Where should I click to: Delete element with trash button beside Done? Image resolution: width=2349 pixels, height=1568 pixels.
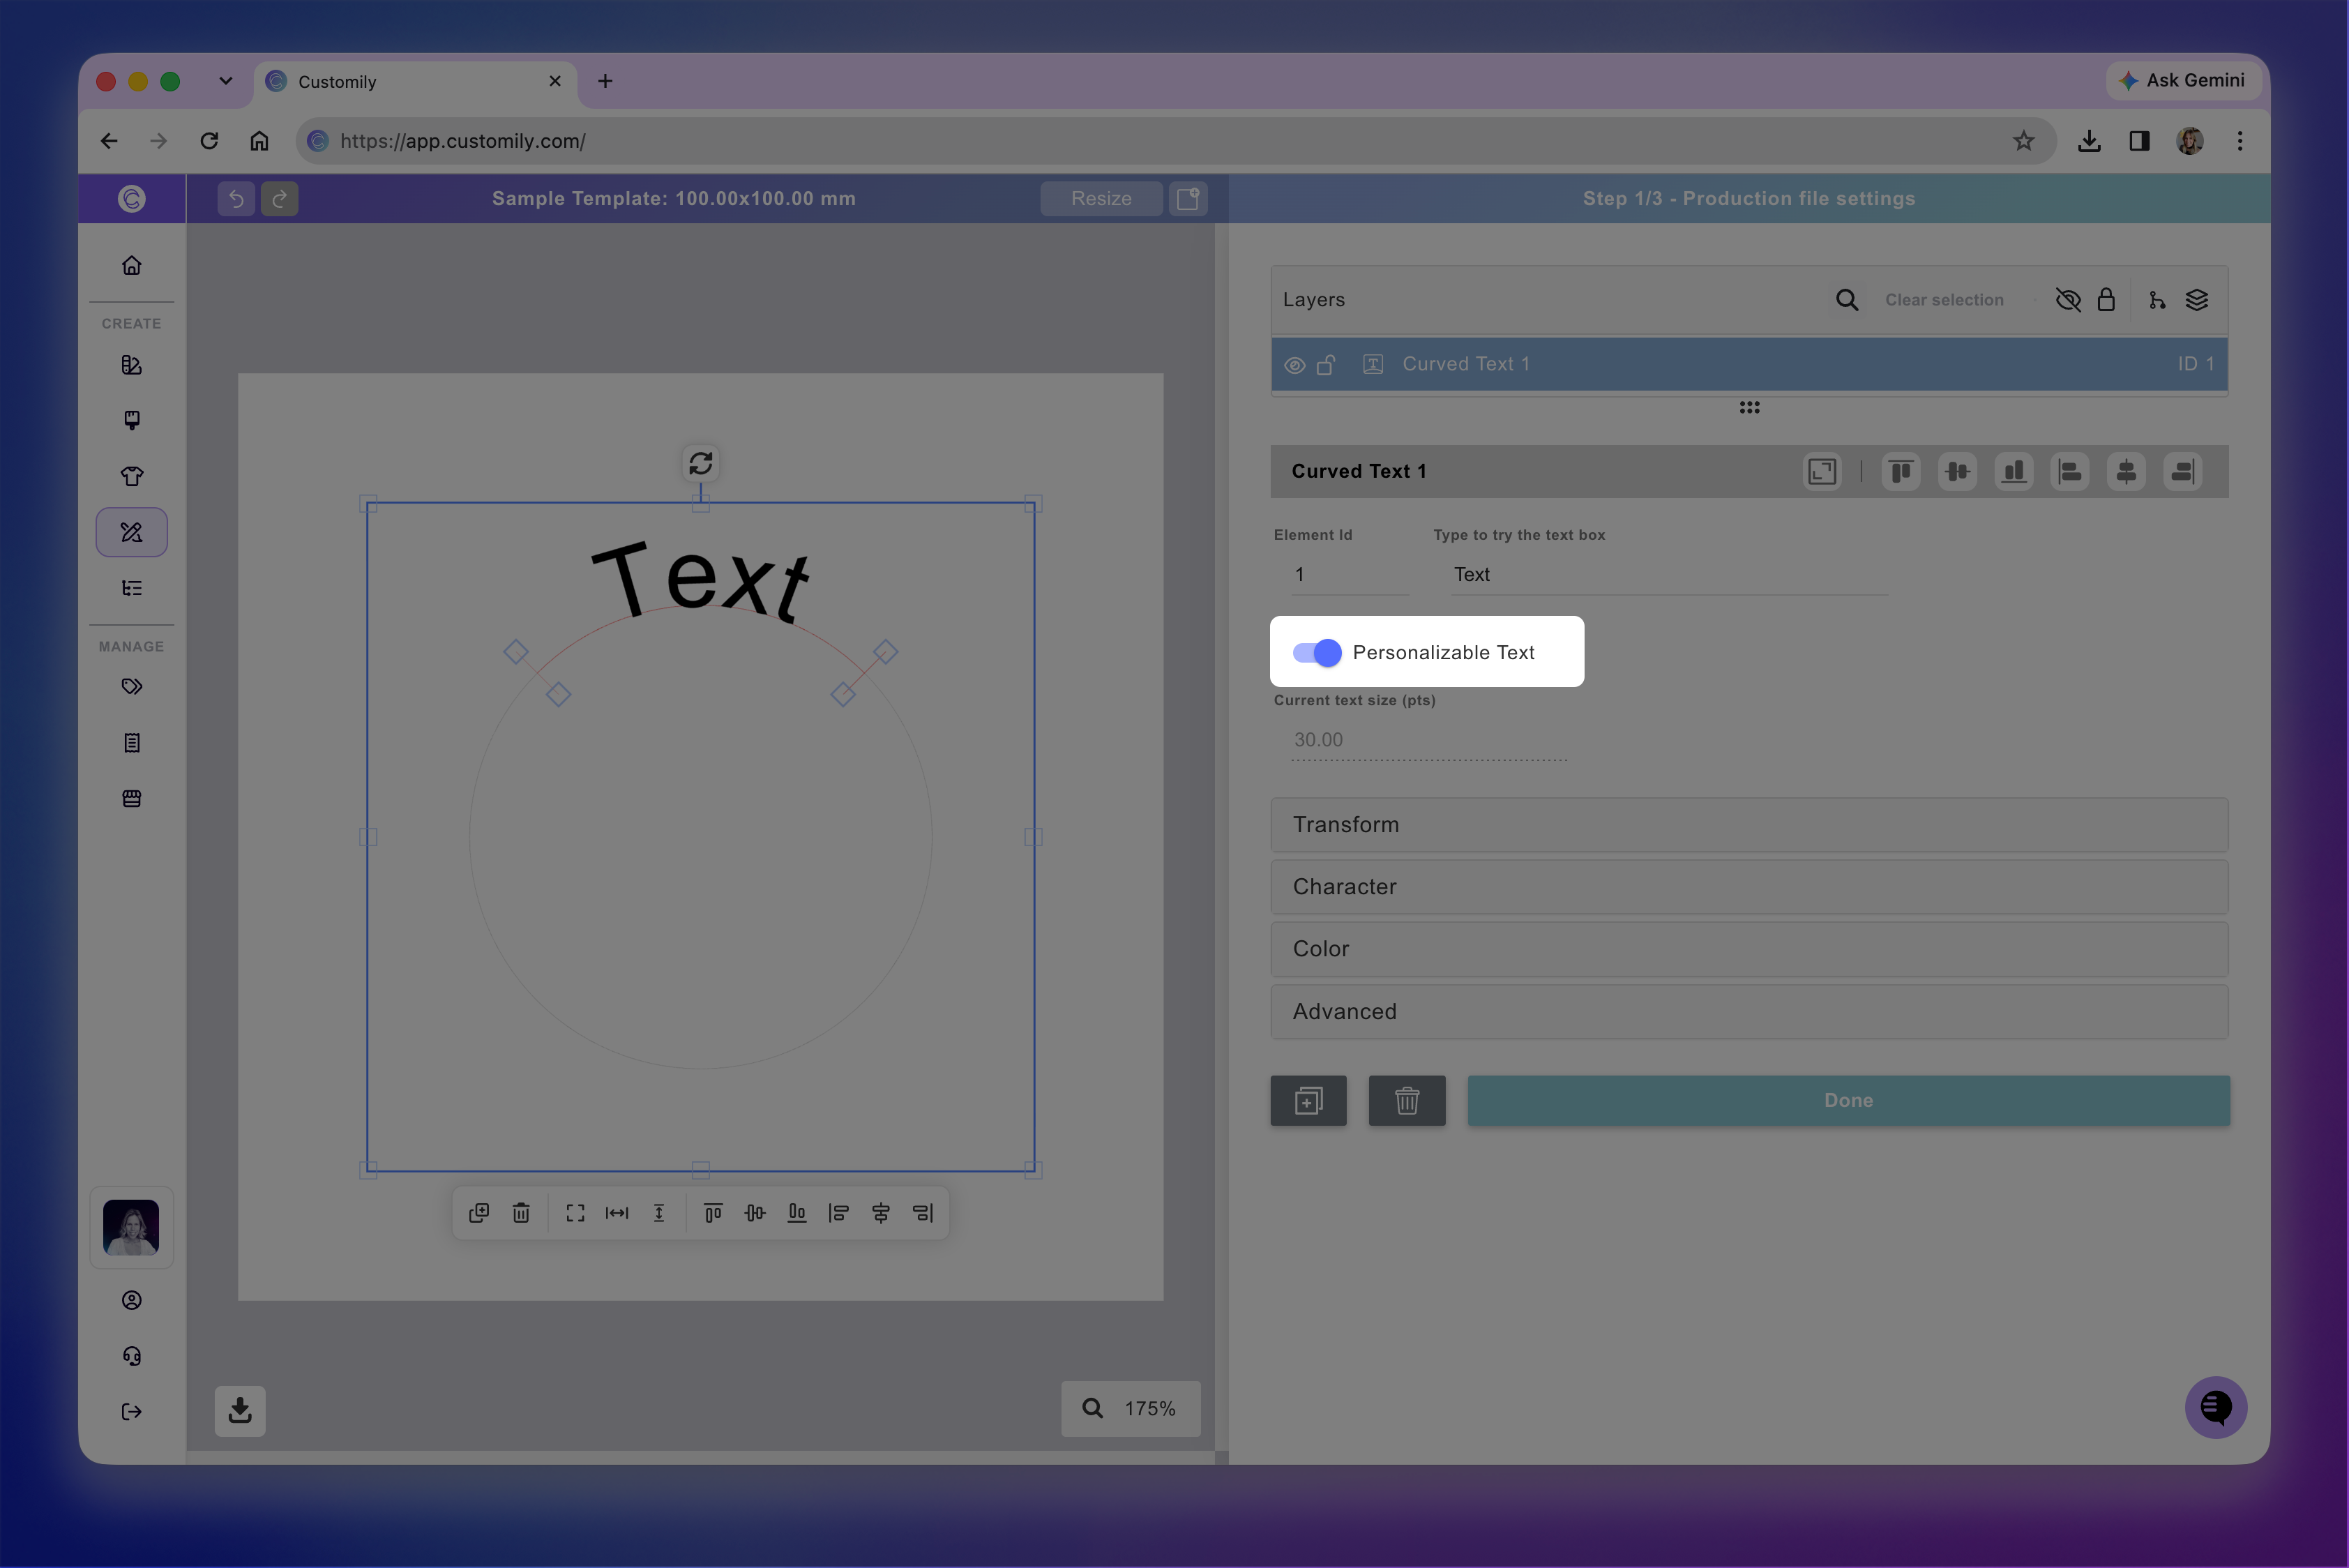[x=1407, y=1101]
